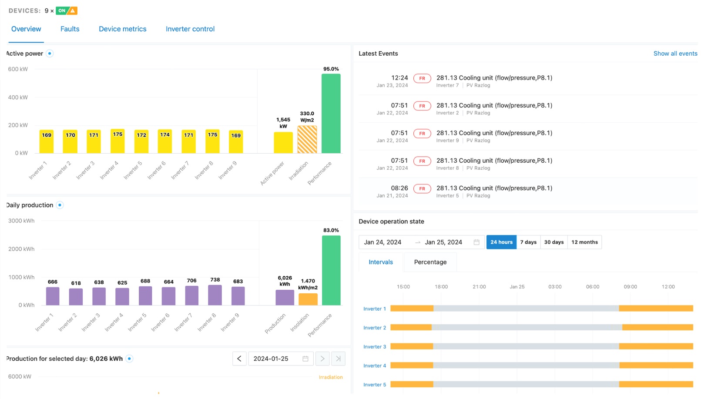This screenshot has height=399, width=701.
Task: Go to next day with right arrow
Action: tap(322, 359)
